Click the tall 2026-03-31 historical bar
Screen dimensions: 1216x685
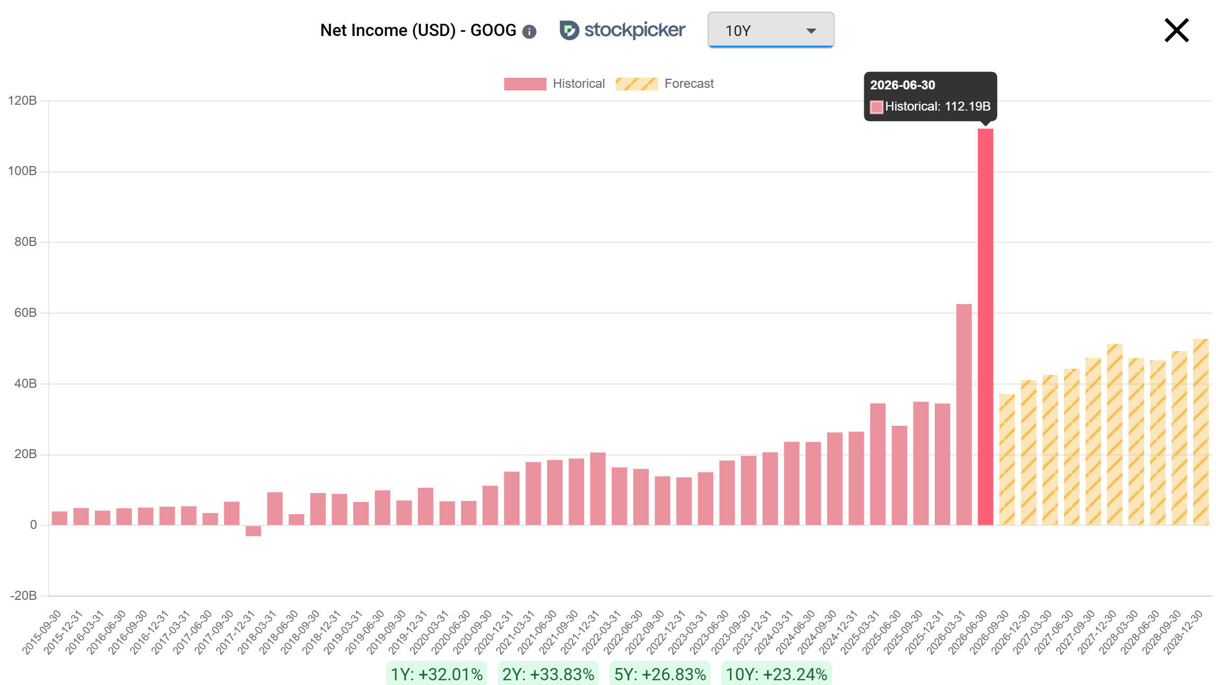(964, 414)
